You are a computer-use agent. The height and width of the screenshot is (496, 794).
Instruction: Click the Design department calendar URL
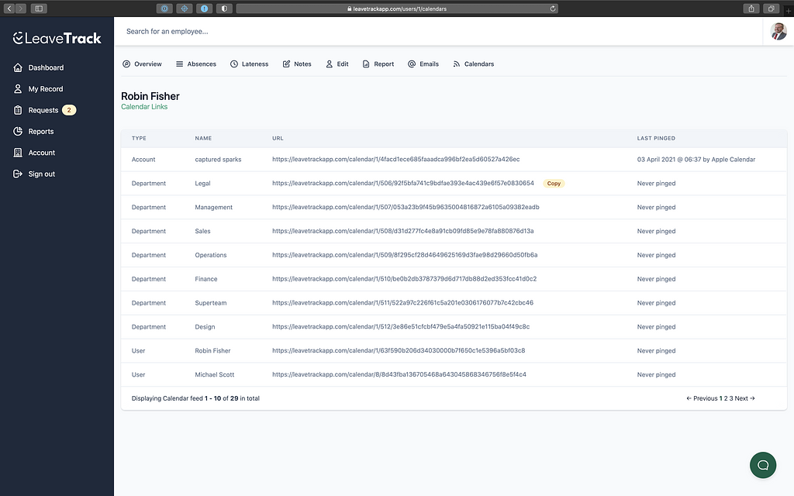pyautogui.click(x=401, y=326)
